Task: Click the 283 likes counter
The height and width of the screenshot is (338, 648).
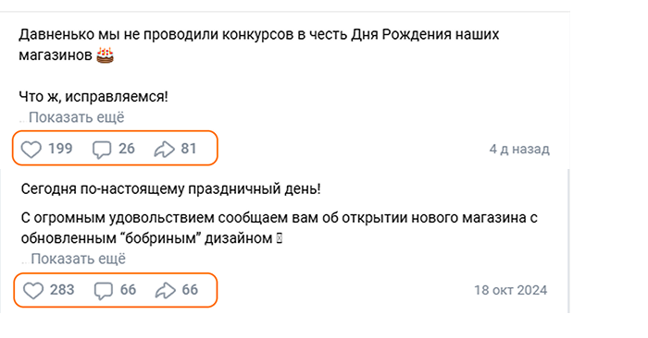Action: click(62, 290)
